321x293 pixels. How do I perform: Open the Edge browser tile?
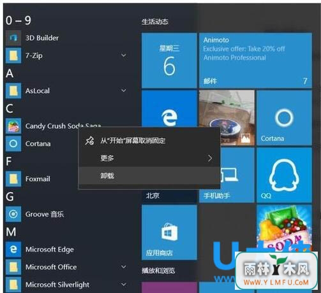point(169,108)
